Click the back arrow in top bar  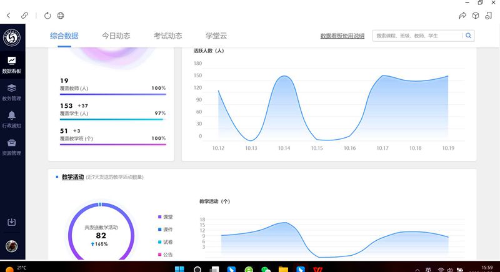click(x=9, y=15)
